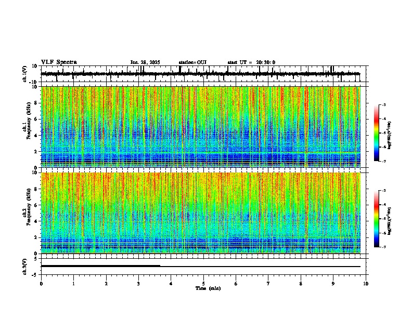Click the ch.1 spectrogram color scale bar

pyautogui.click(x=376, y=133)
